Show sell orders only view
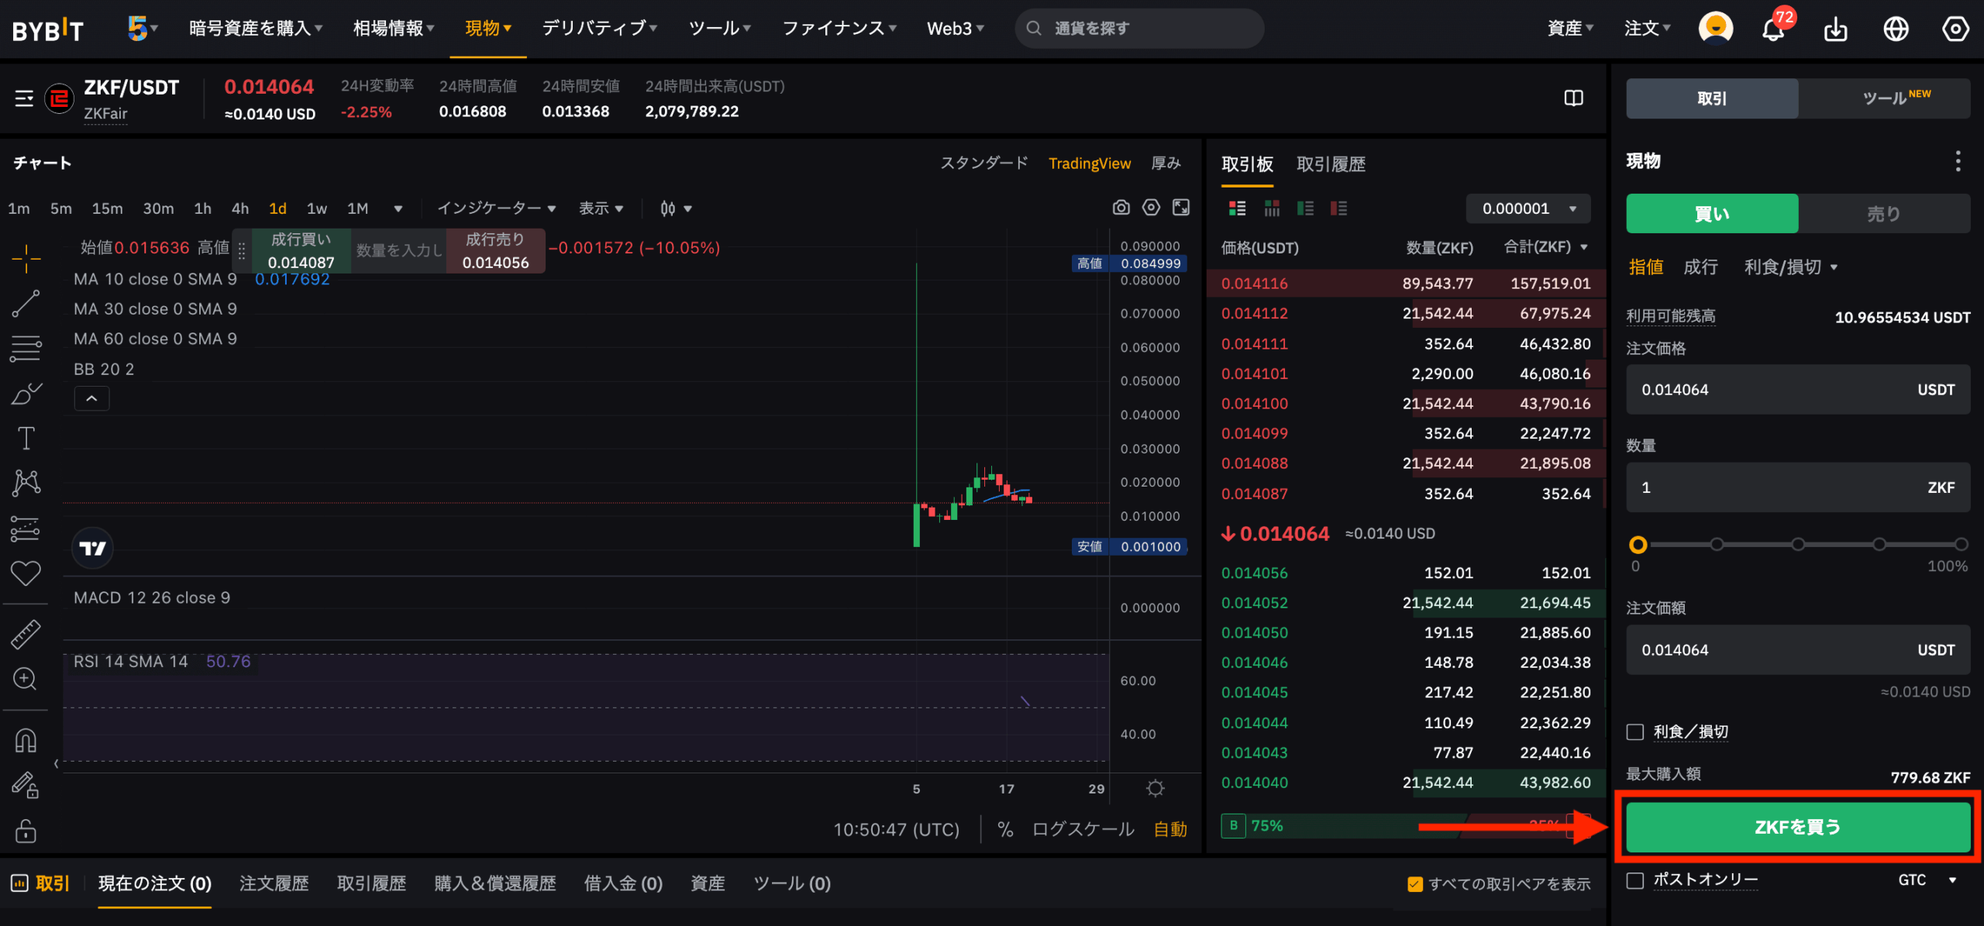 [1338, 208]
